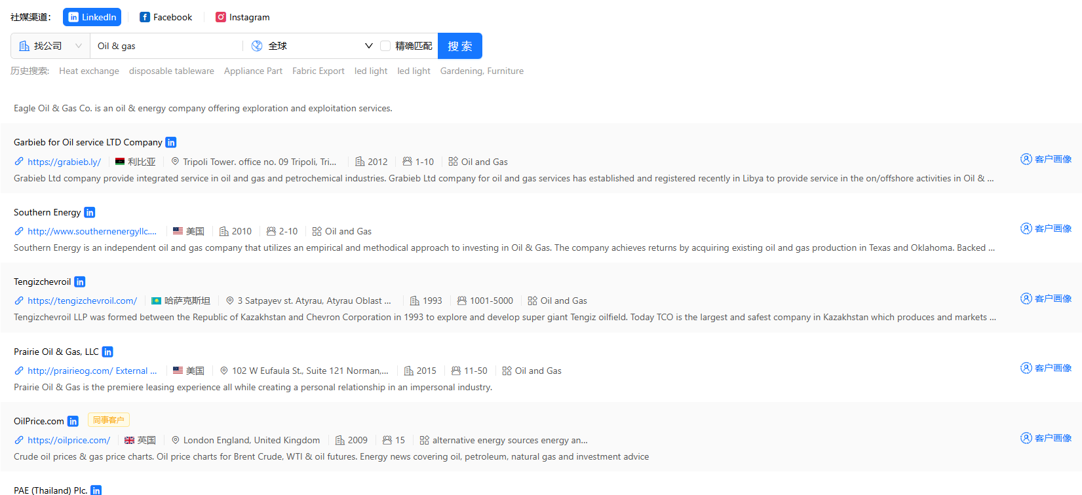Click the Libya flag icon beside 利比亚

pos(120,161)
